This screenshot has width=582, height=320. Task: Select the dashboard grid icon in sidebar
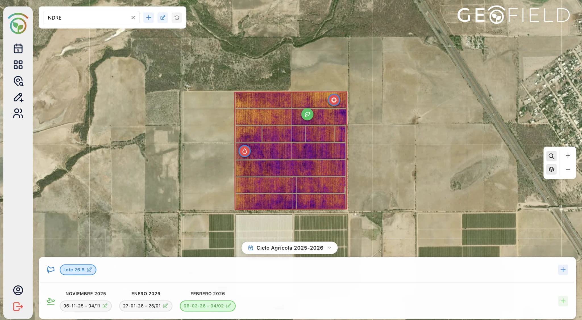coord(18,65)
